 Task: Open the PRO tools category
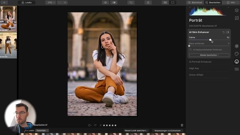click(237, 69)
